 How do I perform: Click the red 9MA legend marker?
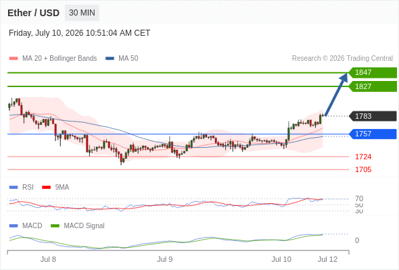tap(46, 188)
